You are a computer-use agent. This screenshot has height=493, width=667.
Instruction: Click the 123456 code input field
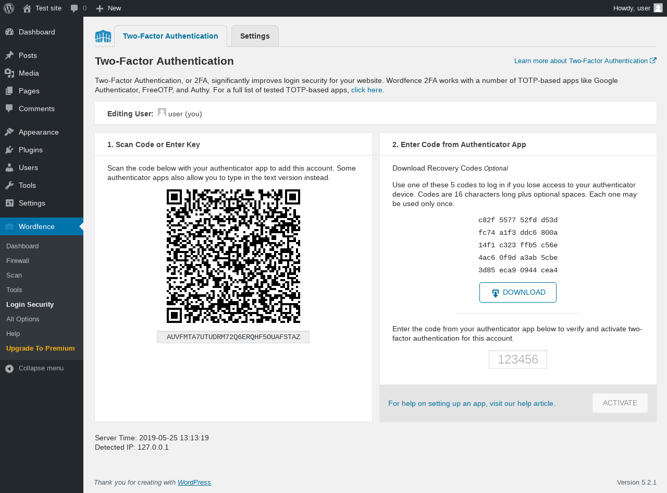pyautogui.click(x=518, y=359)
